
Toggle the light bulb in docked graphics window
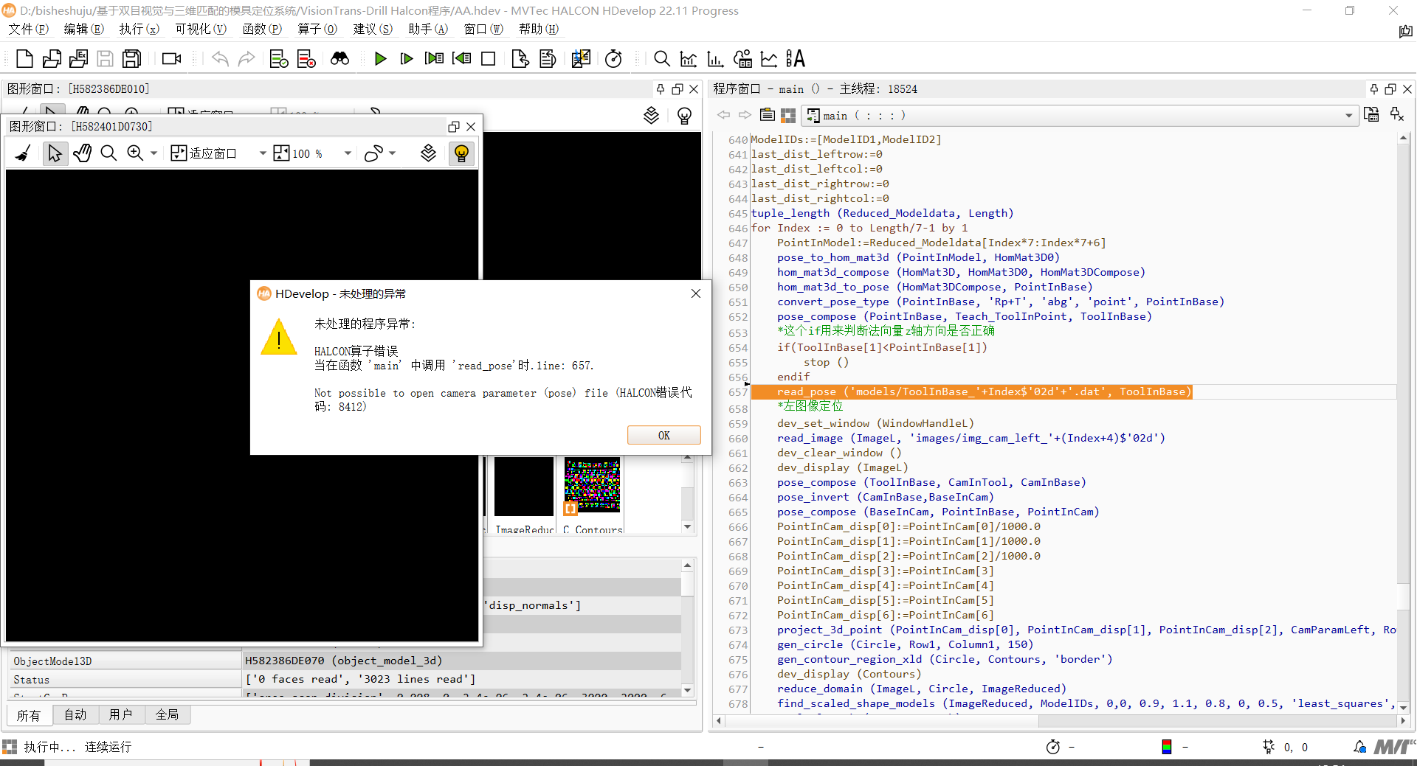[684, 116]
